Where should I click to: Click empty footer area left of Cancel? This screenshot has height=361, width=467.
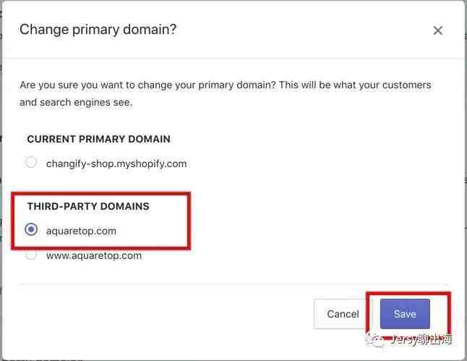164,314
